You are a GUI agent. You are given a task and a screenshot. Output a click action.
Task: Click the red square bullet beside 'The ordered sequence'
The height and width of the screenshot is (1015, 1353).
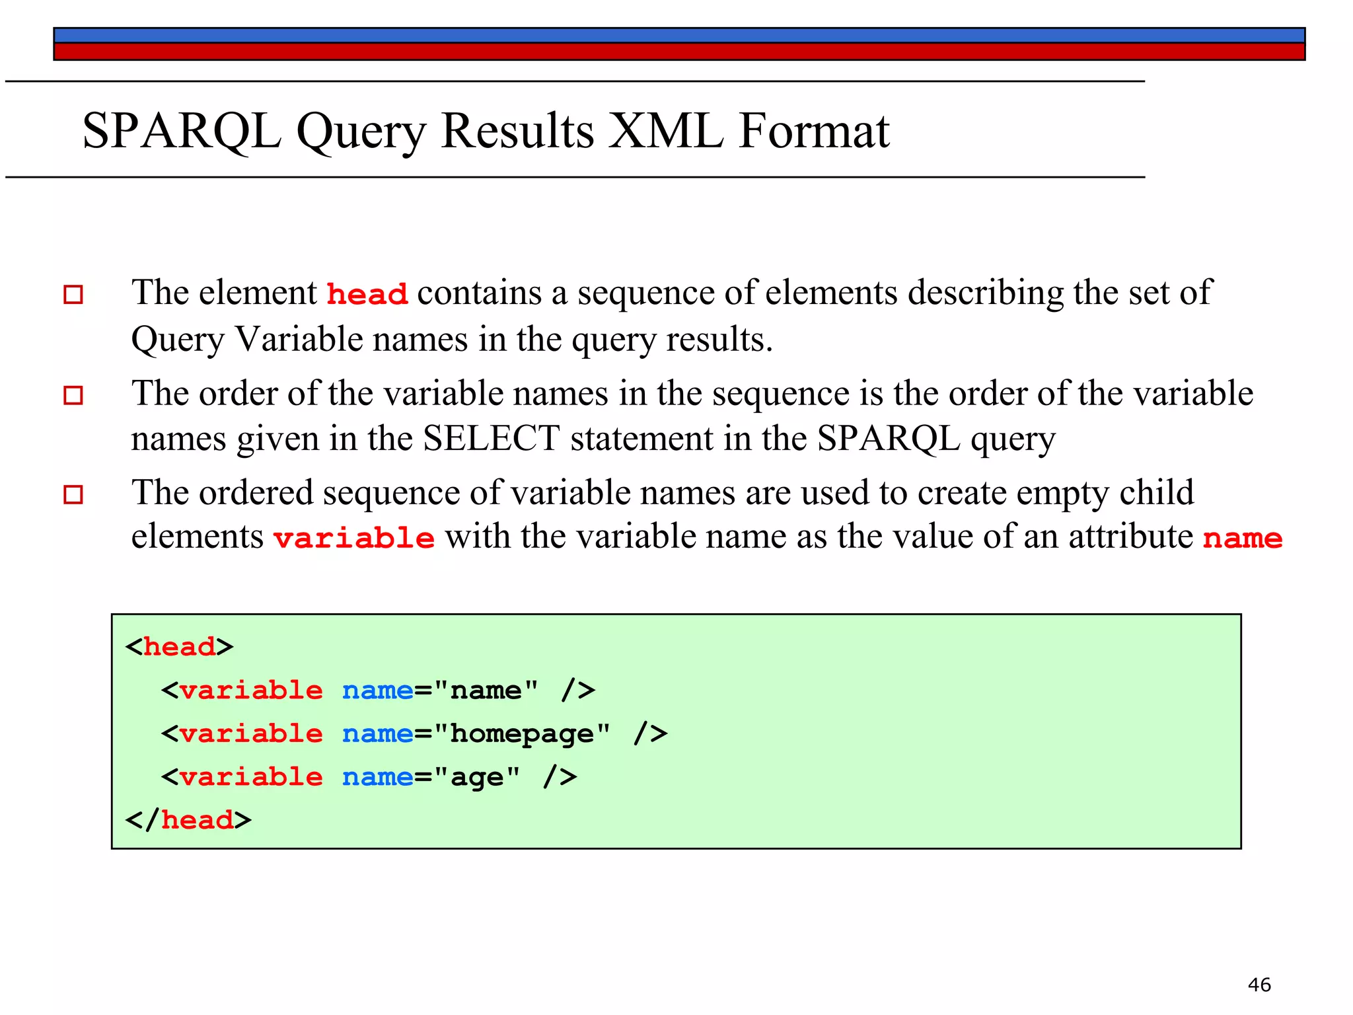pyautogui.click(x=73, y=494)
